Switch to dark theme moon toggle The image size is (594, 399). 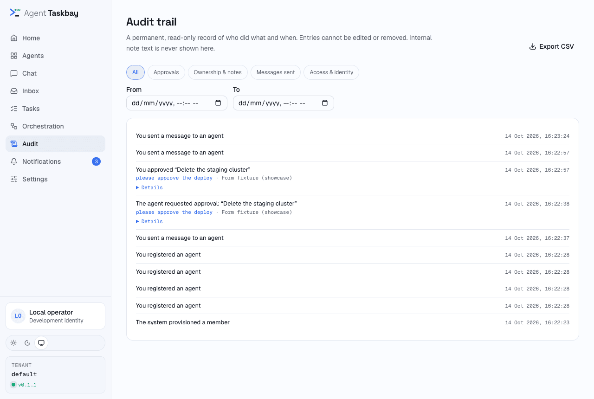(27, 343)
